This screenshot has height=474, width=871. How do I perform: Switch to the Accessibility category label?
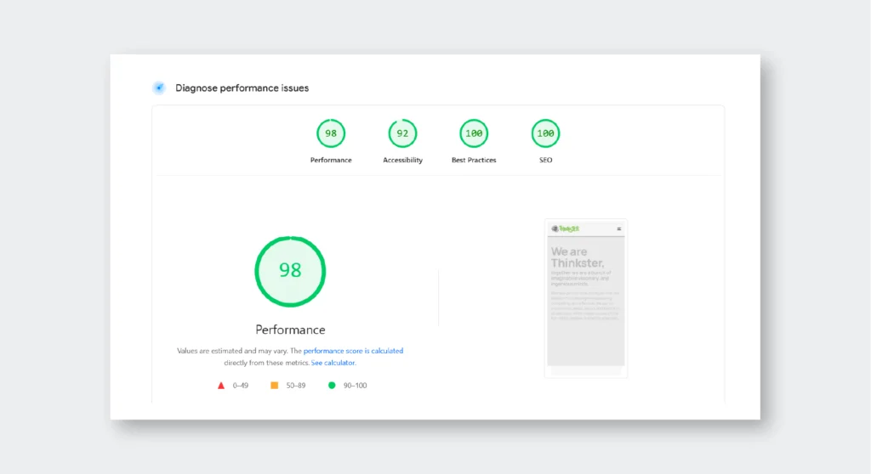pyautogui.click(x=402, y=161)
